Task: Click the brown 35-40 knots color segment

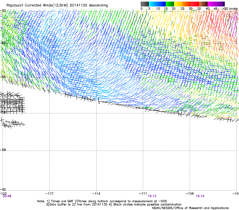Action: tap(203, 4)
